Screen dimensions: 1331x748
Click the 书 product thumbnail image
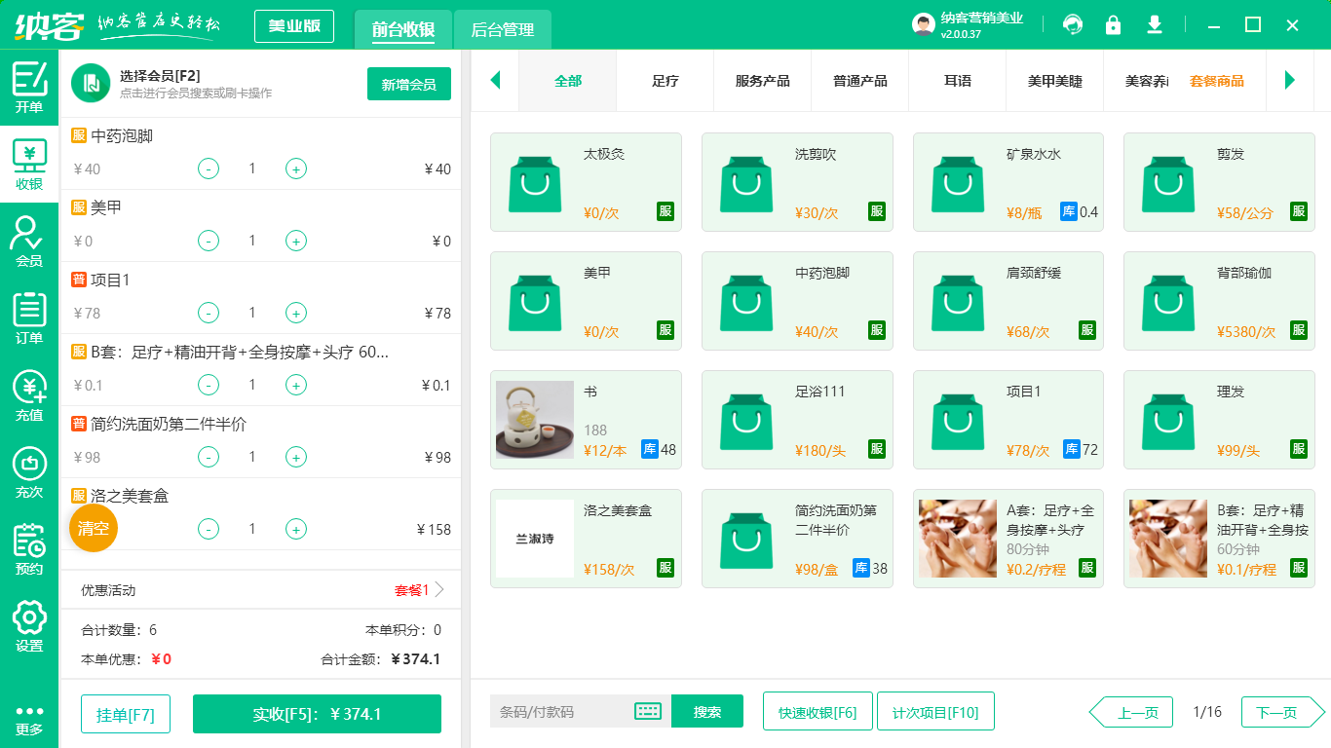pos(535,421)
